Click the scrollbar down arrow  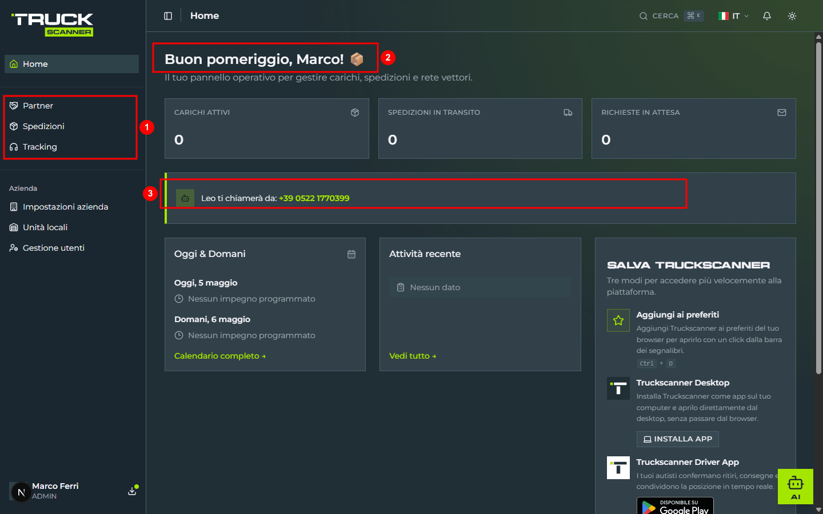[818, 509]
